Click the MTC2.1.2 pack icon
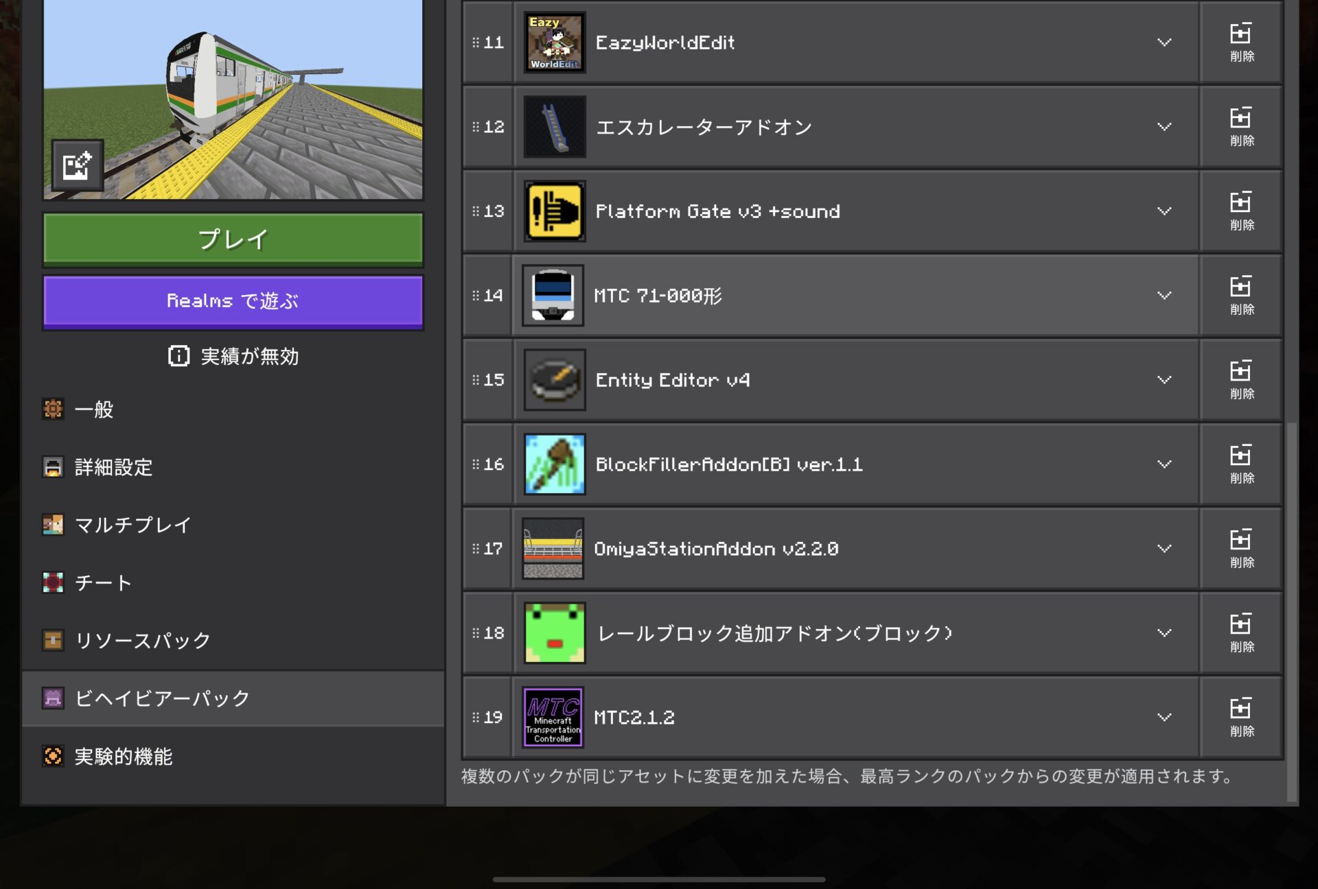The height and width of the screenshot is (889, 1318). point(553,718)
